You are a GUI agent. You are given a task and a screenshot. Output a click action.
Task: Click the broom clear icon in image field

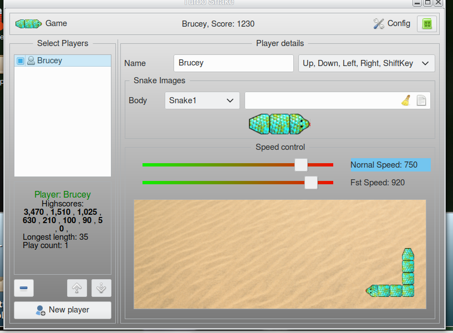pos(406,100)
